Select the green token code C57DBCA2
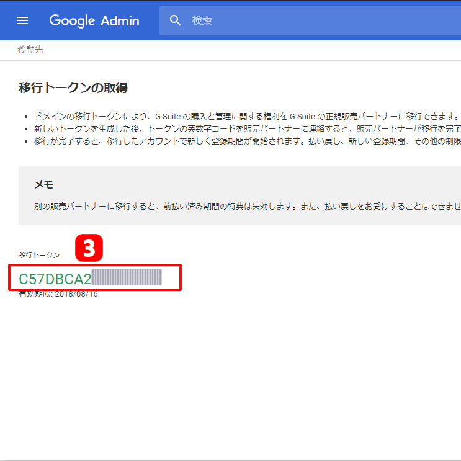The width and height of the screenshot is (461, 461). point(55,279)
